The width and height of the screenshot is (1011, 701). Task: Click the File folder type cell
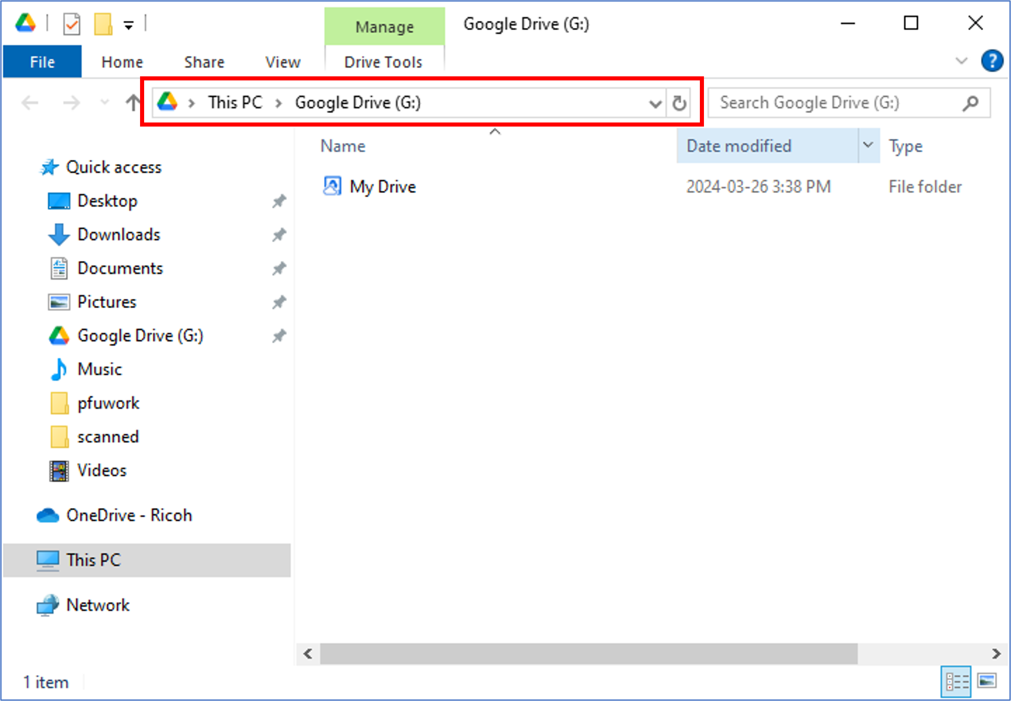(925, 187)
